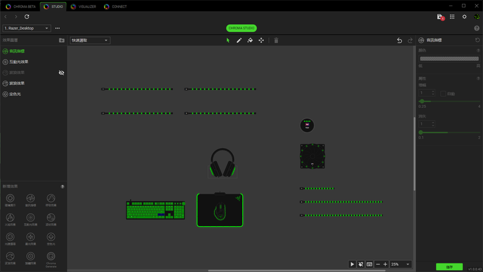Viewport: 483px width, 272px height.
Task: Click the second green slider ranging 0.1 to 2
Action: (450, 133)
